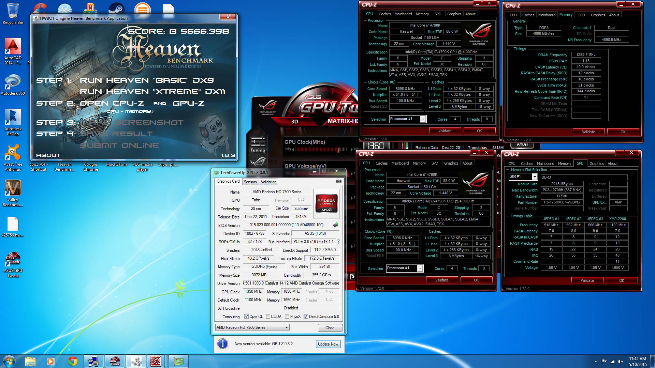Click the Radeon Graphics logo in GPU-Z
The height and width of the screenshot is (368, 655).
(326, 204)
